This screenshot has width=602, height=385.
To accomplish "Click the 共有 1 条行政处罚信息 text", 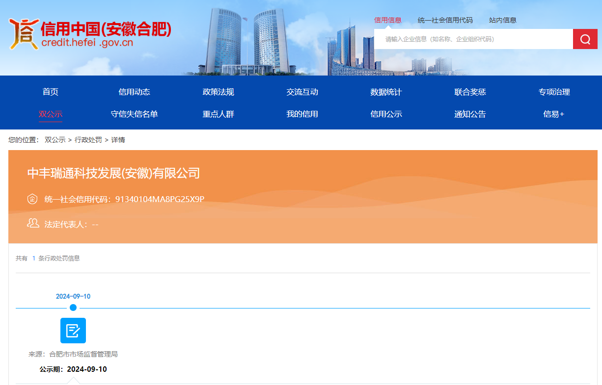I will (48, 258).
